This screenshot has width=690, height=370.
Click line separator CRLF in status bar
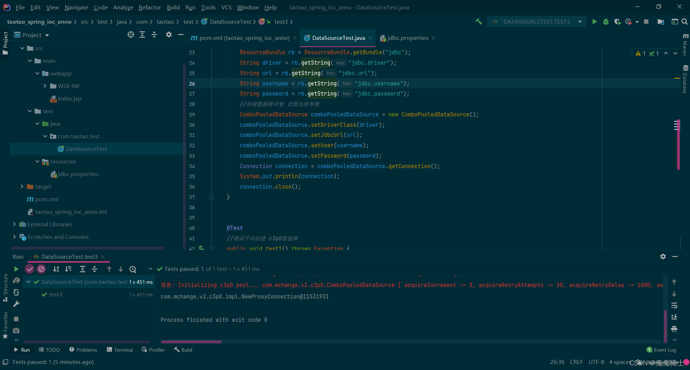(x=576, y=362)
